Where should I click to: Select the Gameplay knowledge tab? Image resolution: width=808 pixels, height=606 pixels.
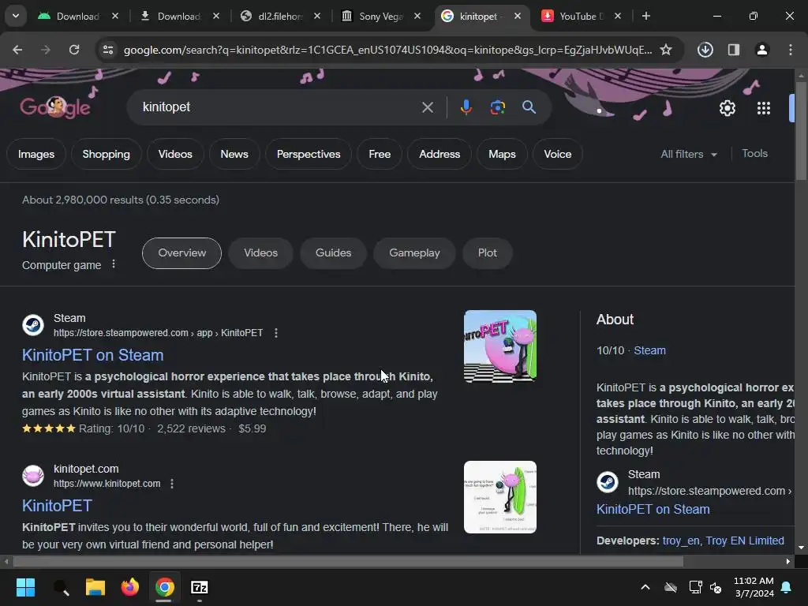(x=414, y=253)
